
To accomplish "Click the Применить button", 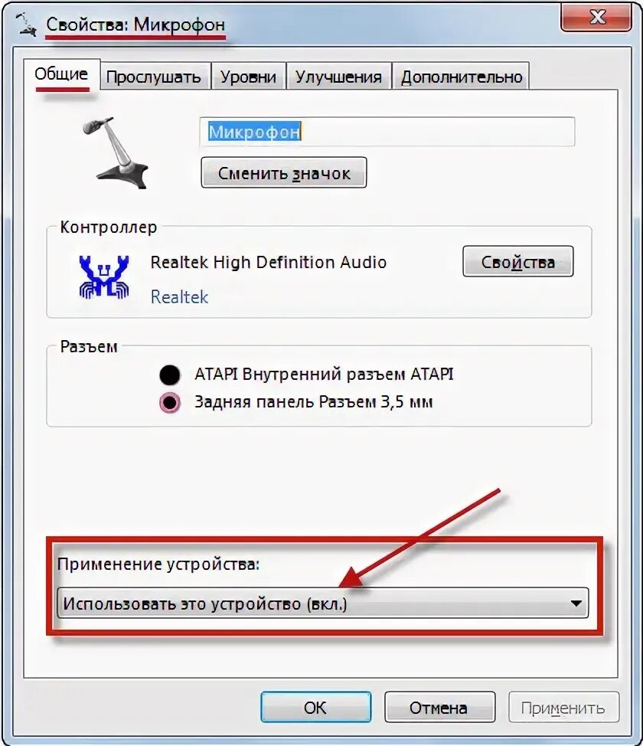I will point(563,708).
